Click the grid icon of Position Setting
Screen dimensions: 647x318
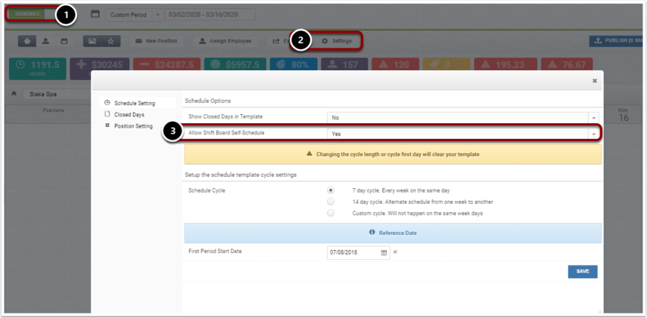(x=107, y=125)
